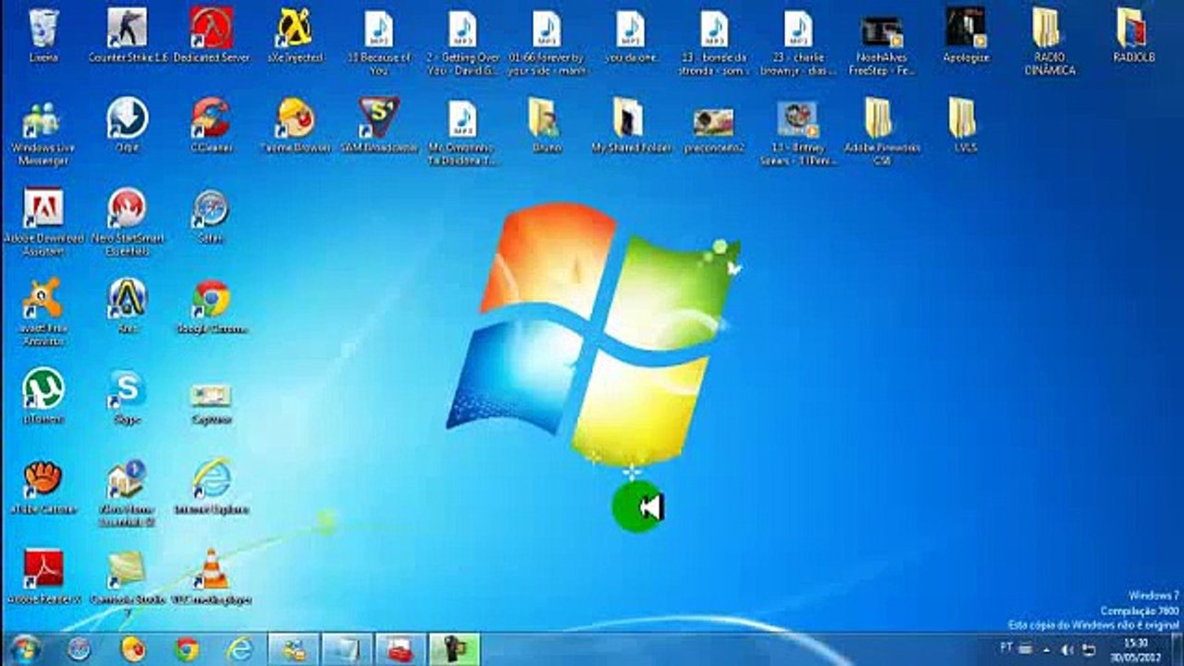Select the Camtasia Studio 7 shortcut
1184x666 pixels.
point(128,583)
